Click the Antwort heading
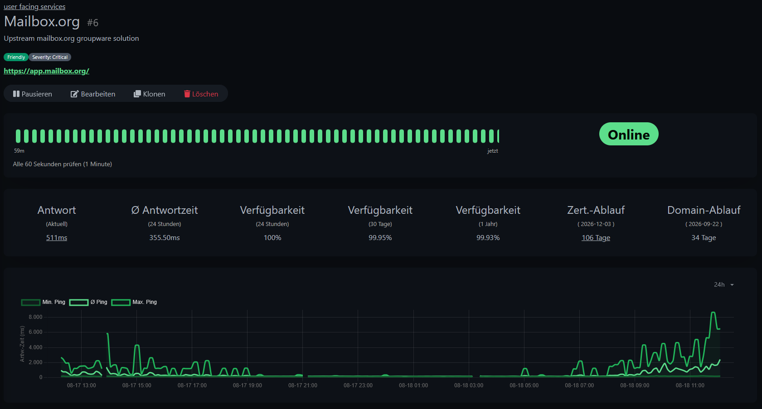The image size is (762, 409). point(57,210)
